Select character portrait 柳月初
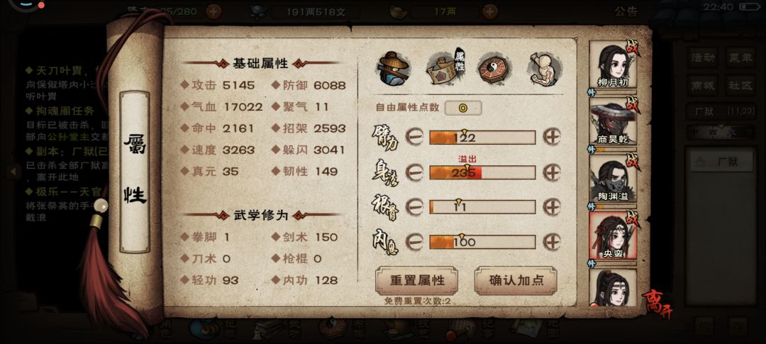Screen dimensions: 766x344 [x=613, y=65]
